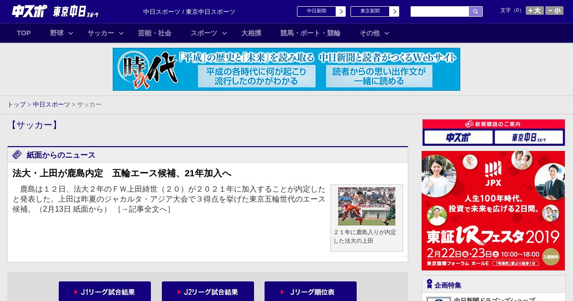Open スポーツ navigation menu
Image resolution: width=573 pixels, height=301 pixels.
point(204,33)
